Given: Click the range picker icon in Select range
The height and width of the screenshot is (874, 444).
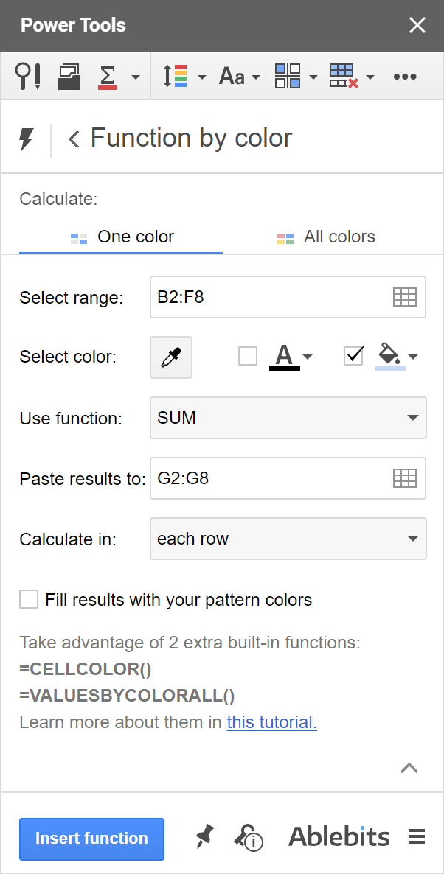Looking at the screenshot, I should point(405,297).
